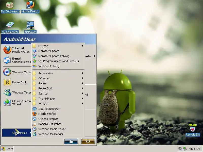Screen dimensions: 203x152
Task: Click the Start button
Action: (x=7, y=149)
